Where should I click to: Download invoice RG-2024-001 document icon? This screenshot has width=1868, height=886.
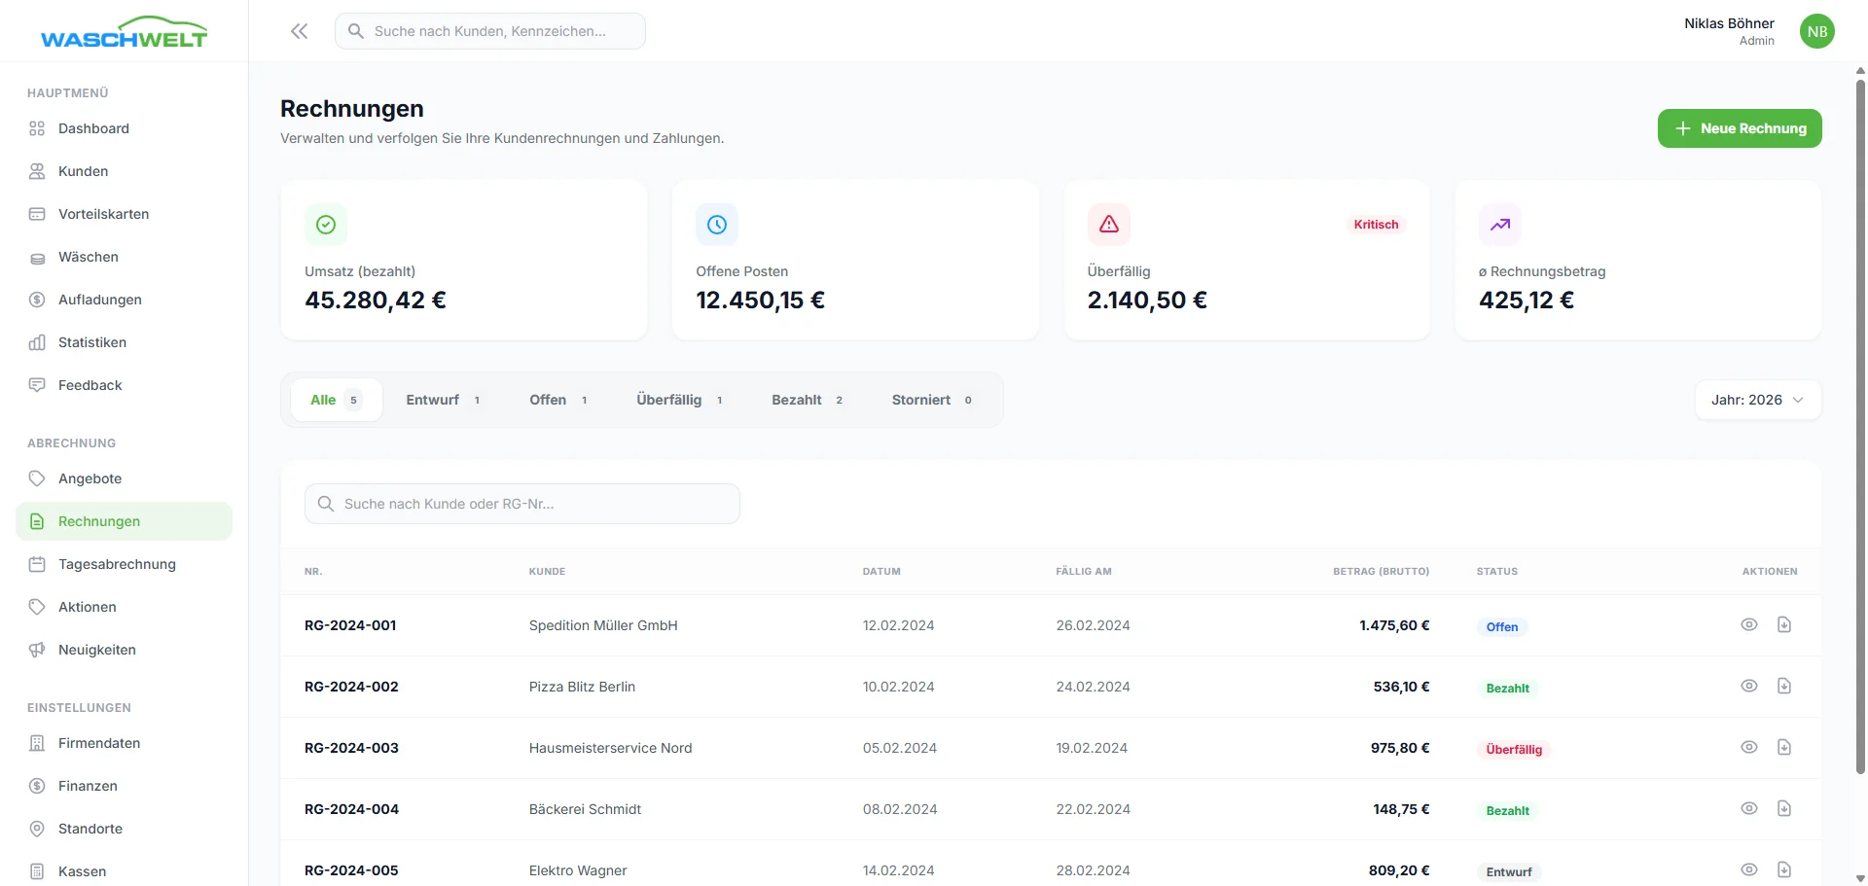coord(1783,624)
